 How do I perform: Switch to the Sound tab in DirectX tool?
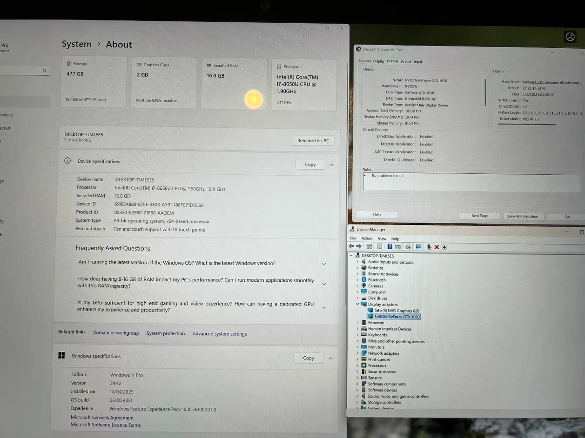tap(406, 62)
